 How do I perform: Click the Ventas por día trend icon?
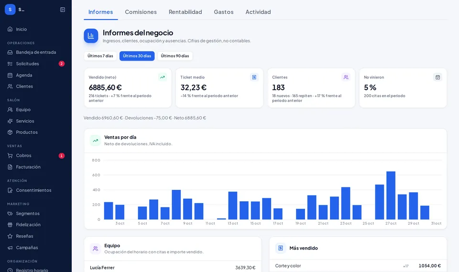click(x=96, y=141)
